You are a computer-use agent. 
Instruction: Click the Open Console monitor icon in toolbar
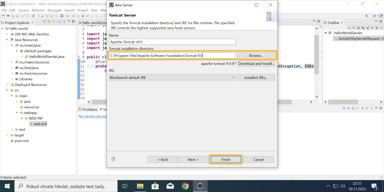point(62,16)
